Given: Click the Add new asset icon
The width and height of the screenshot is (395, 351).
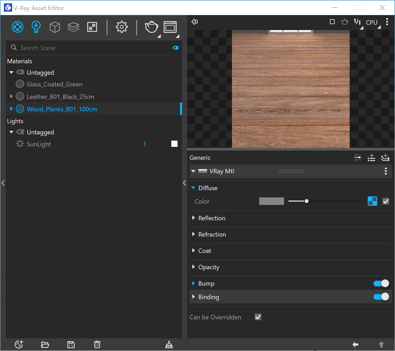Looking at the screenshot, I should coord(19,345).
